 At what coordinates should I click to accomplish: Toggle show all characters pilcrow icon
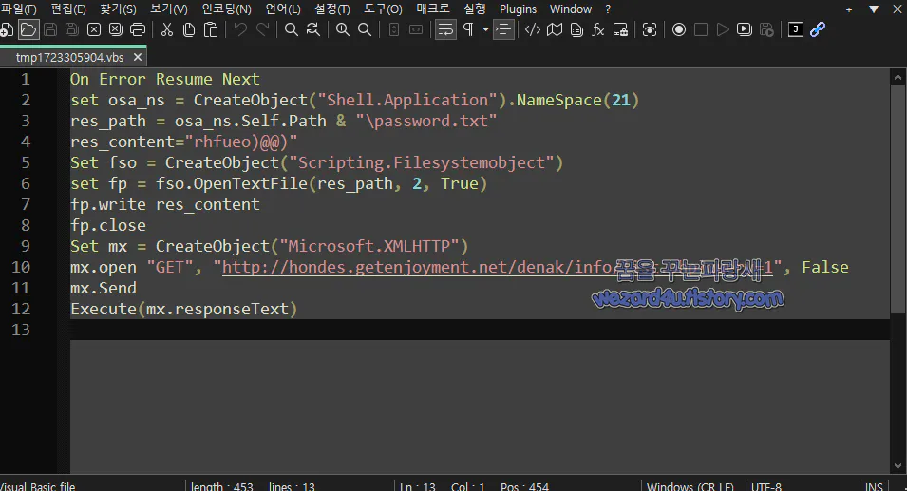click(468, 29)
